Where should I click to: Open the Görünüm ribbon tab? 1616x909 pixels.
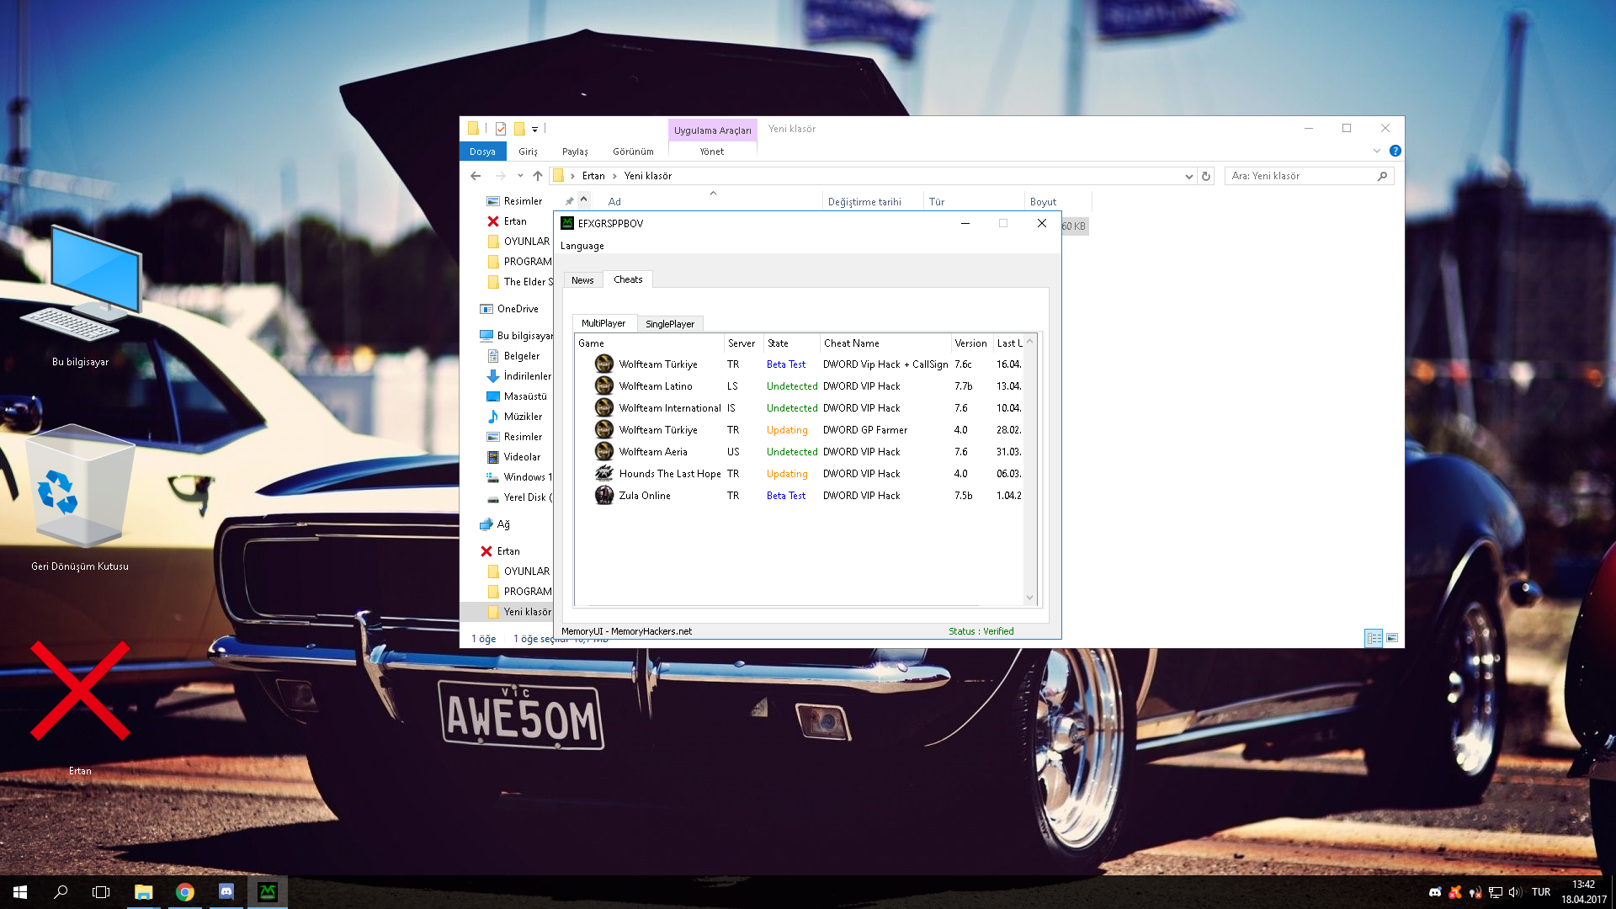coord(633,151)
